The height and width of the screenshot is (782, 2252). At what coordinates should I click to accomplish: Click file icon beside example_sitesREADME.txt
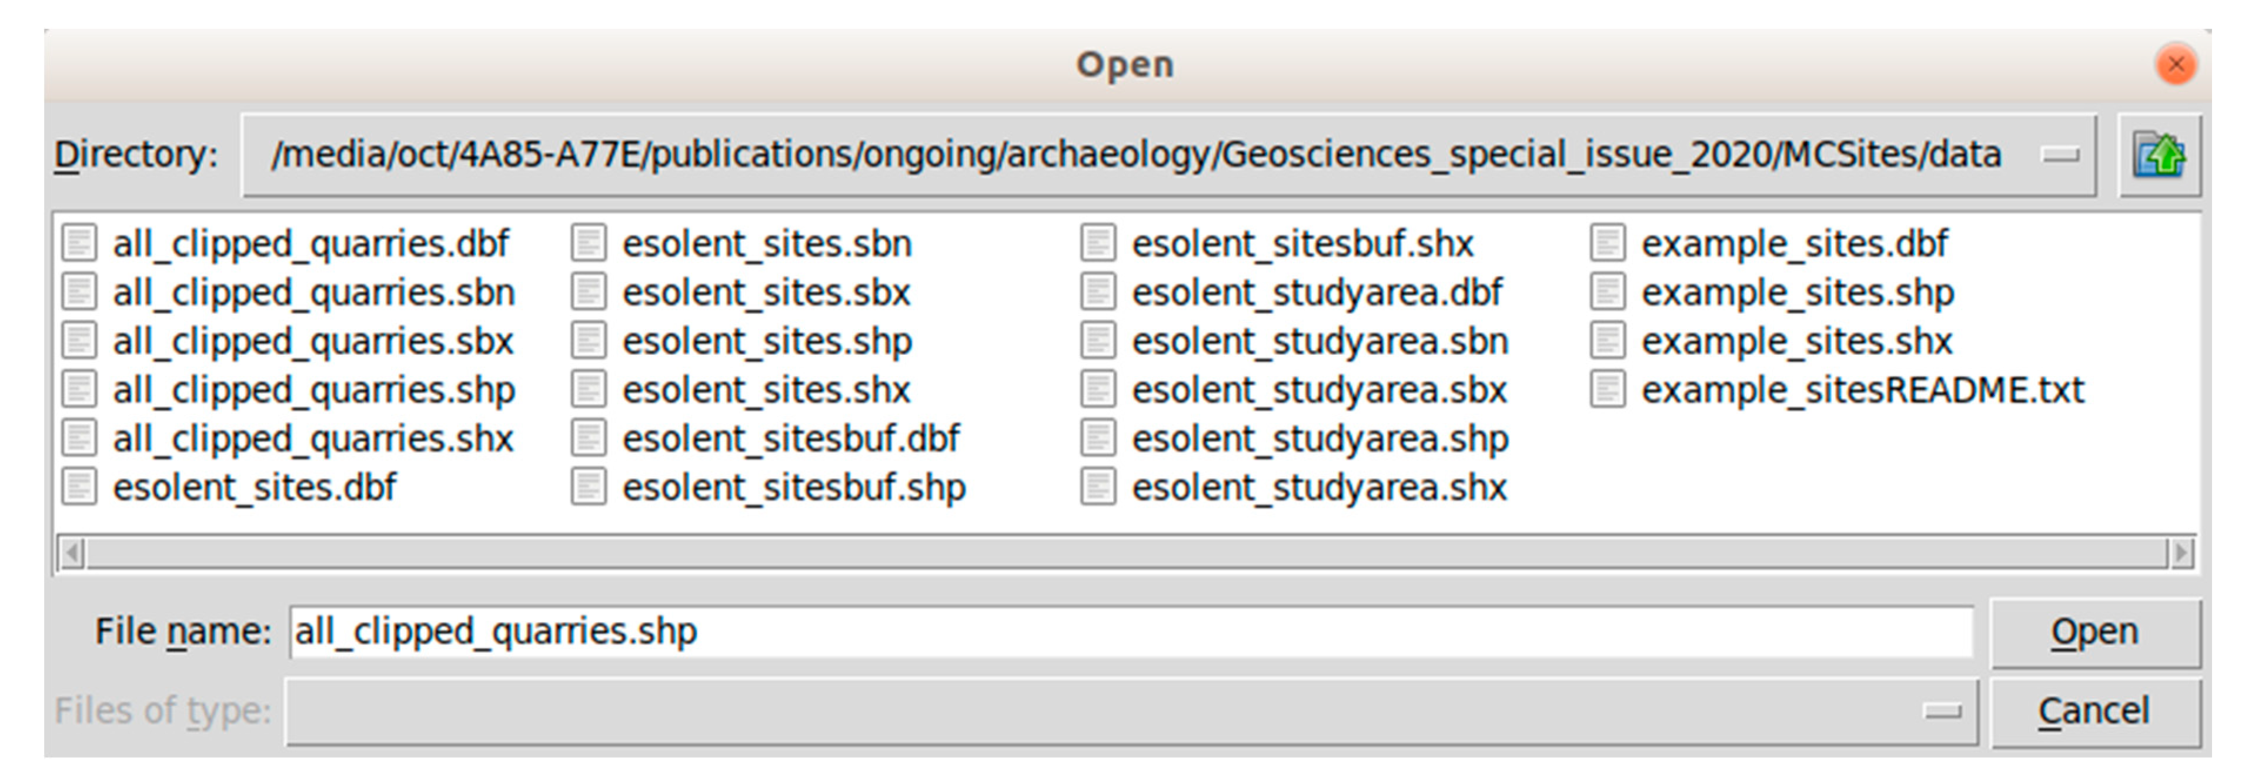point(1608,390)
